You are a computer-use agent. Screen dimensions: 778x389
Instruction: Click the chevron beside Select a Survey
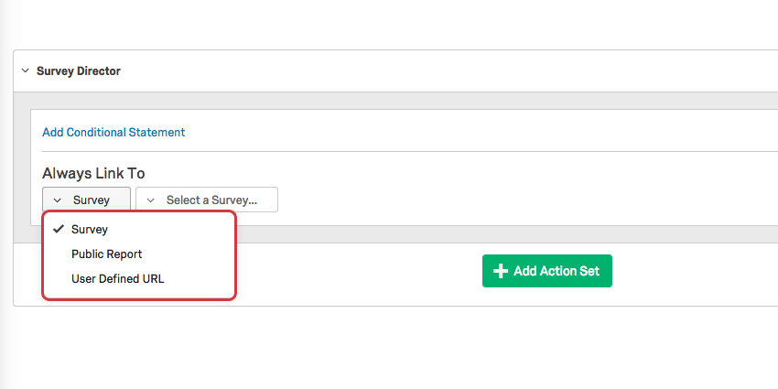pos(151,200)
